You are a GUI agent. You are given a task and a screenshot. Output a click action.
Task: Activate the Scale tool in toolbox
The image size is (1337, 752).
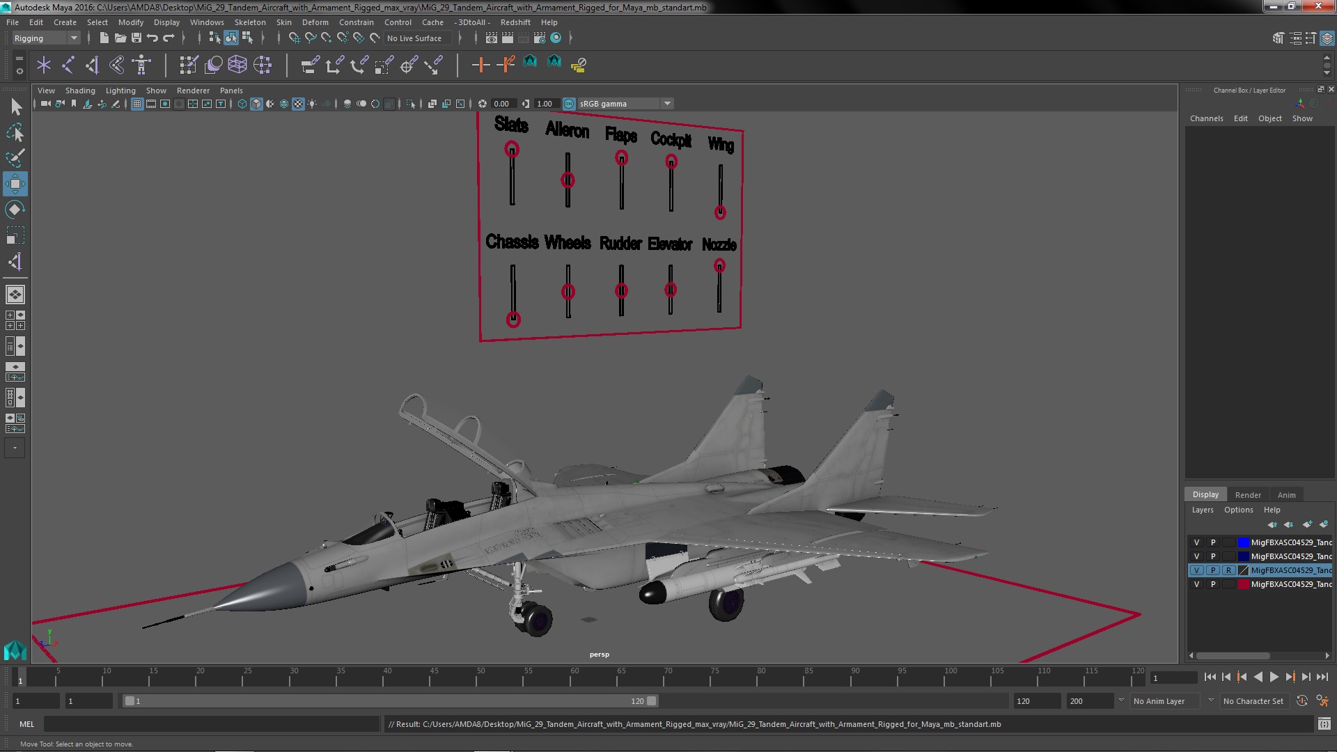tap(15, 235)
